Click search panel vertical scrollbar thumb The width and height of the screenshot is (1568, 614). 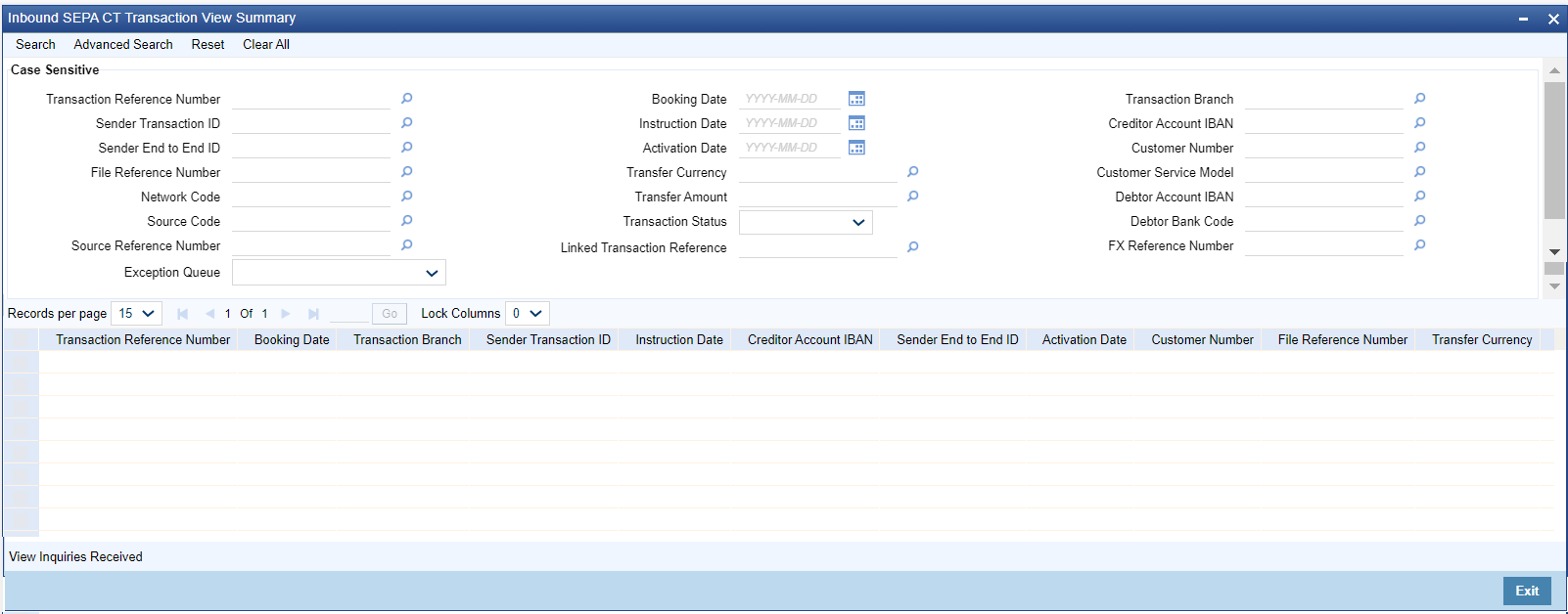click(1554, 151)
